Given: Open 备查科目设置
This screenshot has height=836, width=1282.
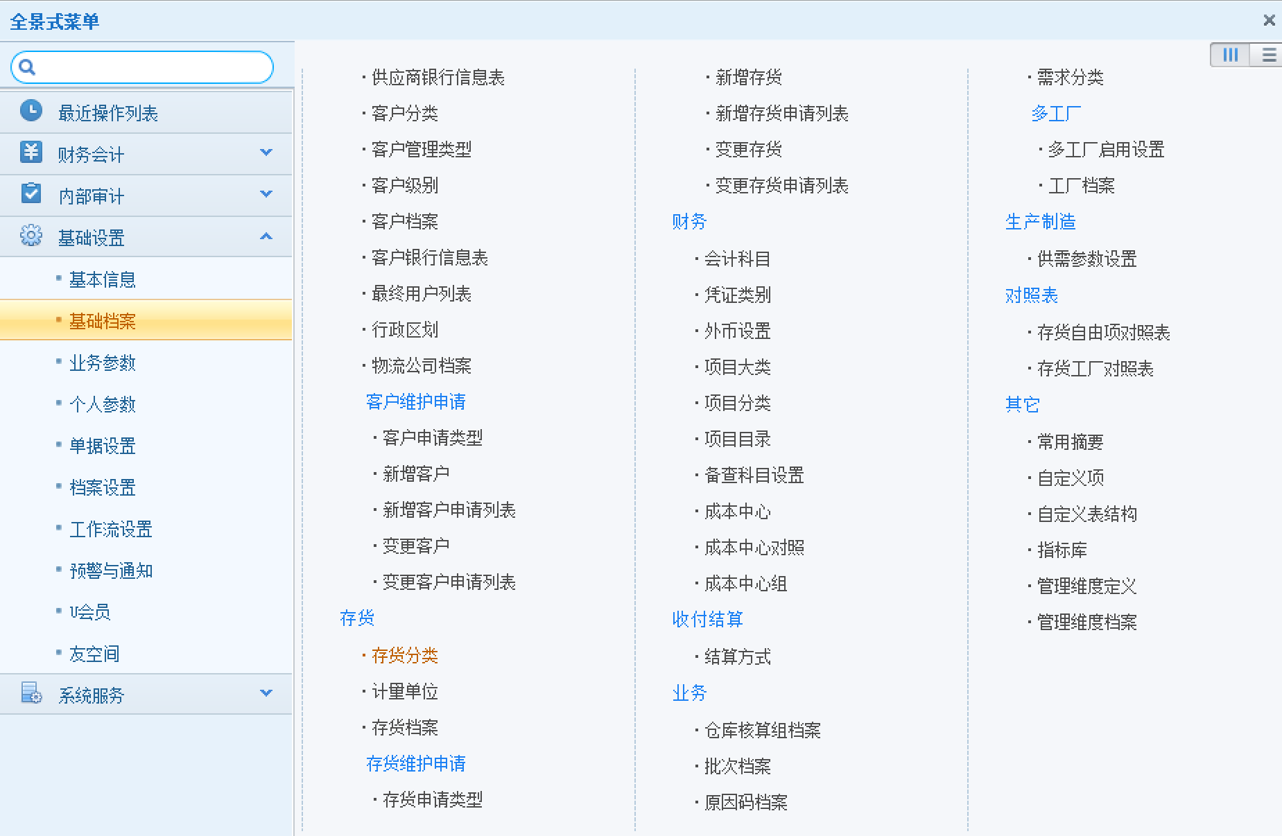Looking at the screenshot, I should (x=754, y=475).
